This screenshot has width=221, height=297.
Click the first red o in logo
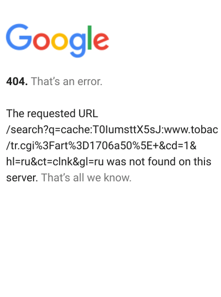click(x=41, y=41)
